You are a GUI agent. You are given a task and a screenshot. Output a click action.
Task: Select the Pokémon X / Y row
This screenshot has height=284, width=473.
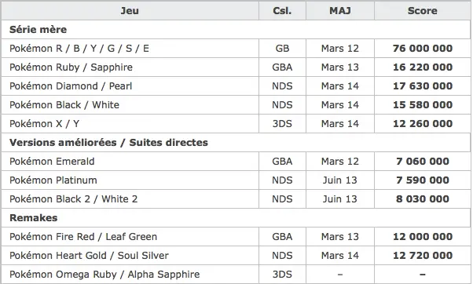(236, 124)
